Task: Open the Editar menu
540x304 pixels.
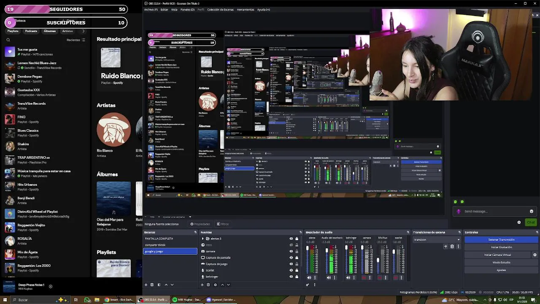Action: click(165, 9)
